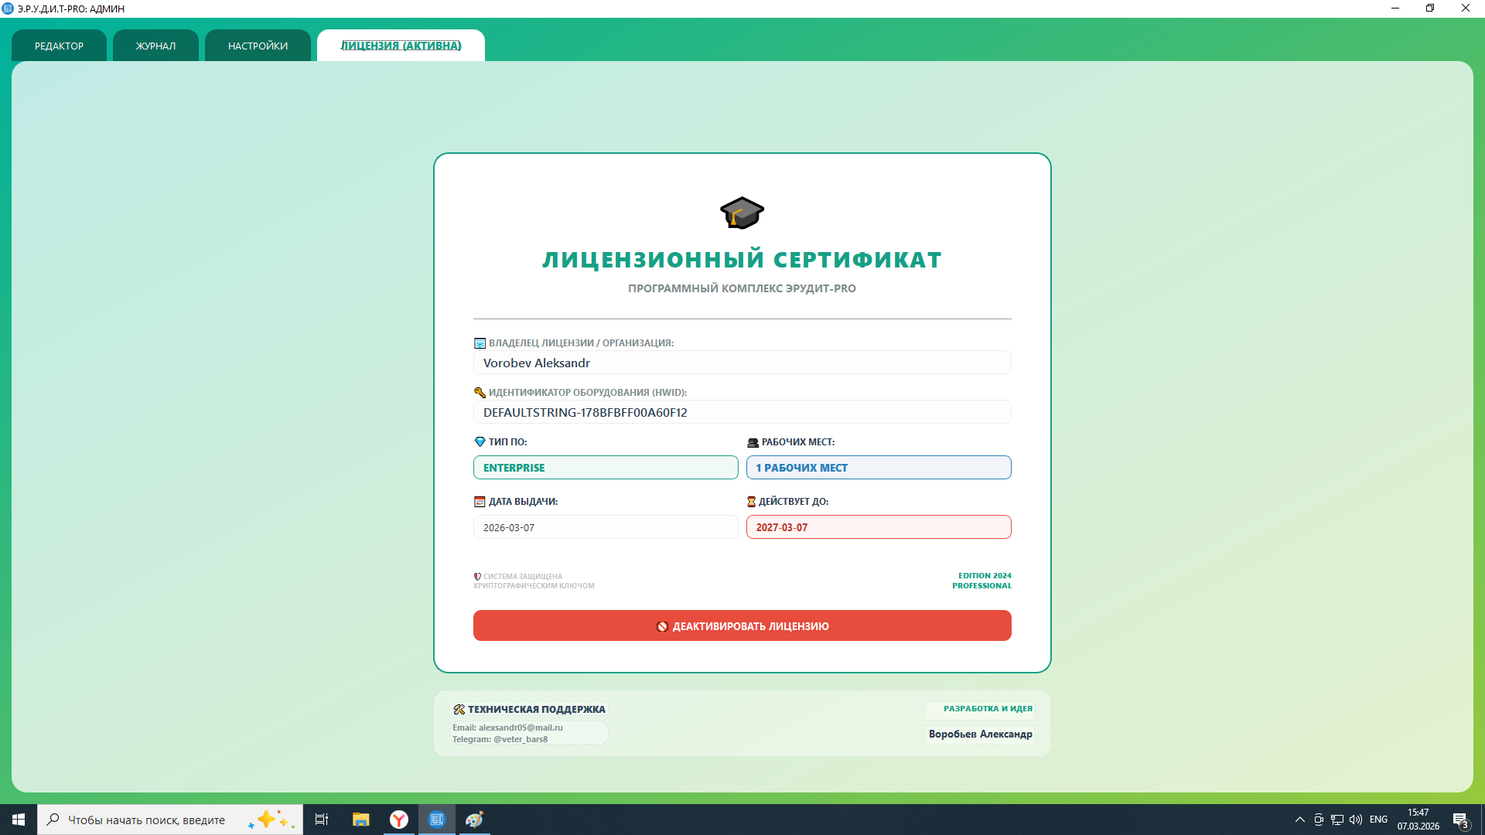This screenshot has width=1485, height=835.
Task: Minimize the ЭРУДИТ-PRO window
Action: coord(1395,9)
